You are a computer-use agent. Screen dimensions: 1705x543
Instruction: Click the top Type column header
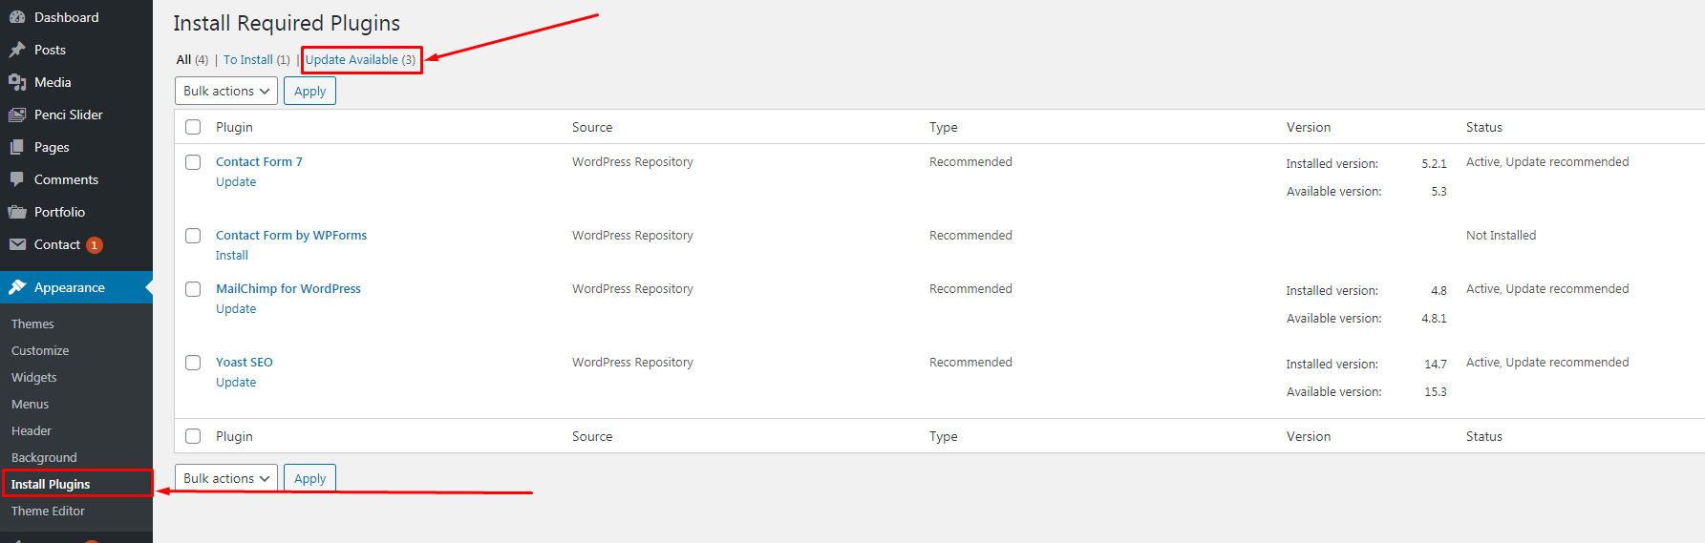[x=944, y=127]
